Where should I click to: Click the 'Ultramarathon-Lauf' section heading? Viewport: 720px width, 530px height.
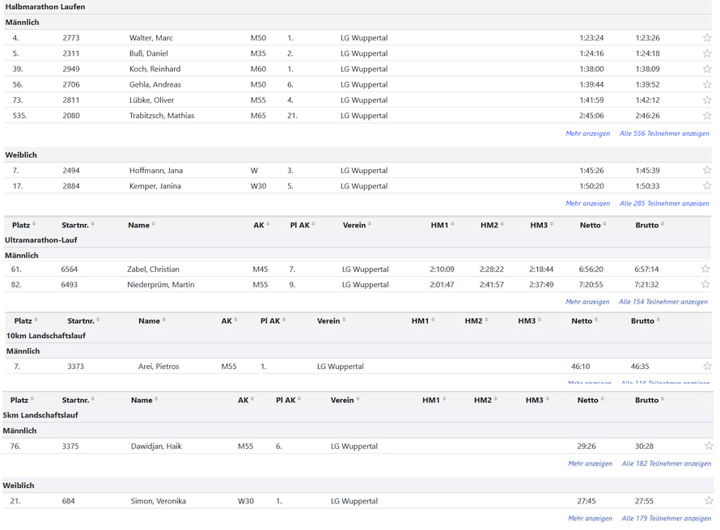point(41,240)
